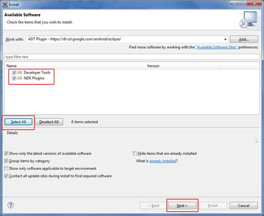Enable Hide items that are already installed
264x216 pixels.
134,153
